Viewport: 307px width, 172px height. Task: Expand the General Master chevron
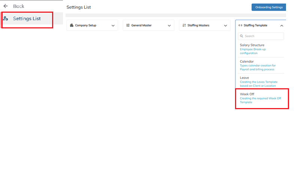(x=169, y=25)
